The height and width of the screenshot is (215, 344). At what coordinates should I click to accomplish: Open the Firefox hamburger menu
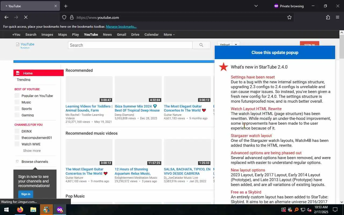tap(338, 17)
